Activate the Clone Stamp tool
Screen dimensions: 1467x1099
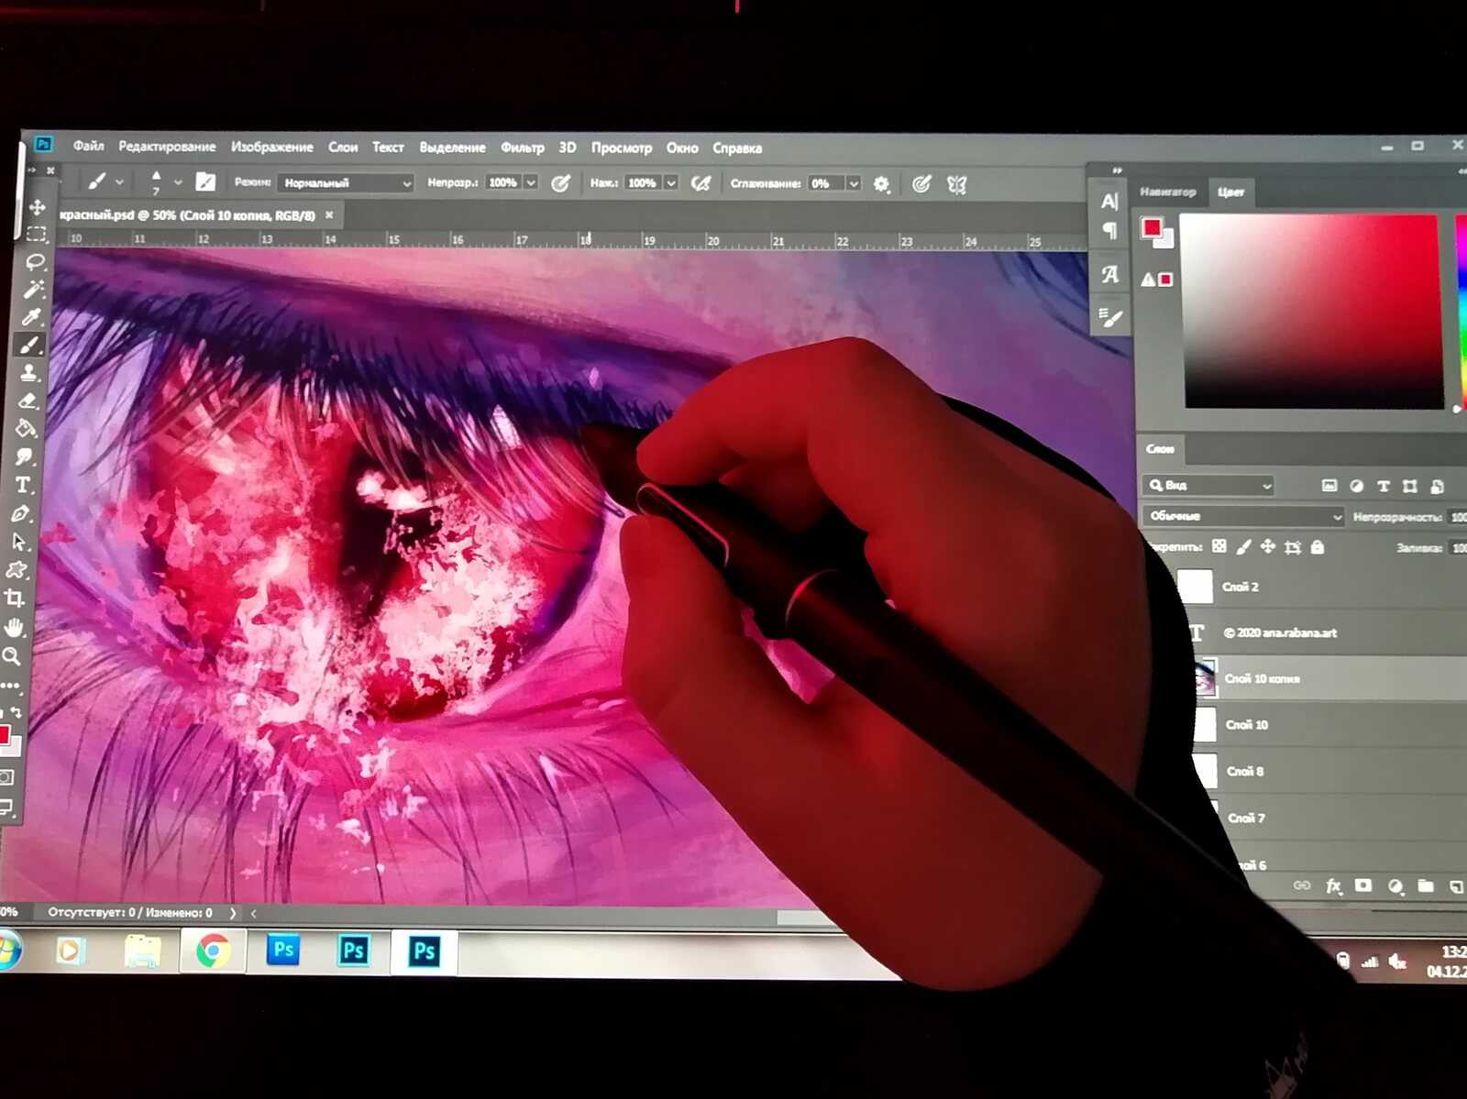click(29, 373)
